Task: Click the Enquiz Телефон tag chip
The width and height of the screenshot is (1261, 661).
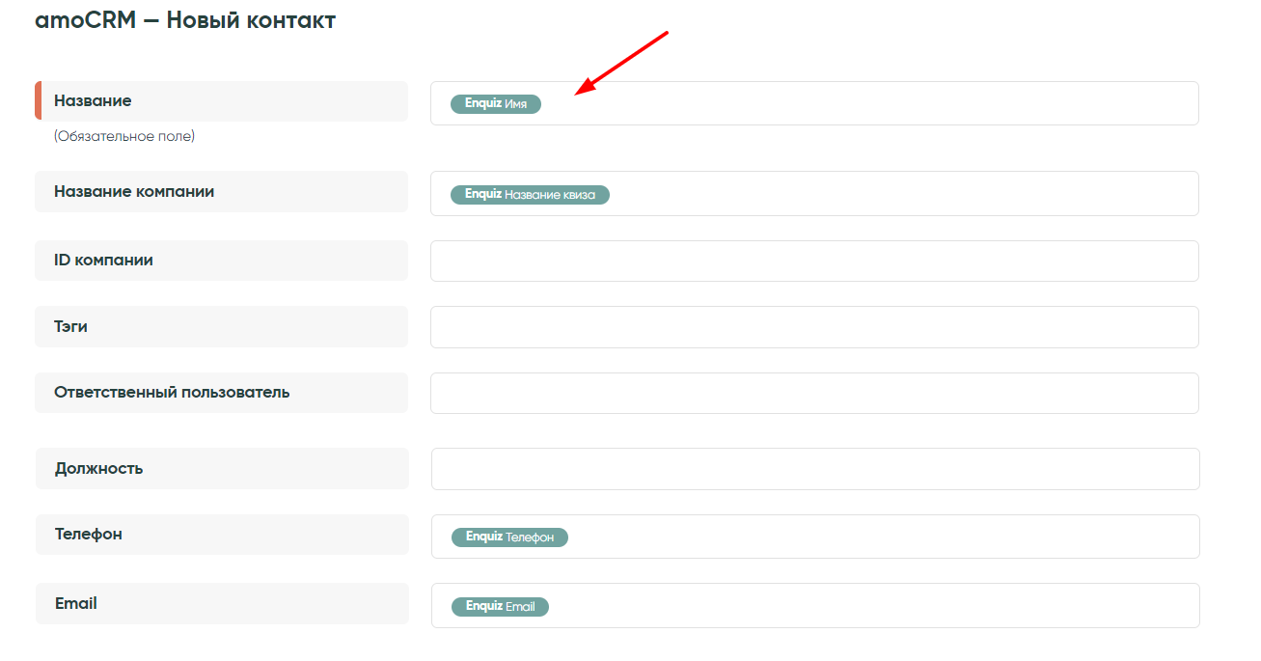Action: tap(509, 537)
